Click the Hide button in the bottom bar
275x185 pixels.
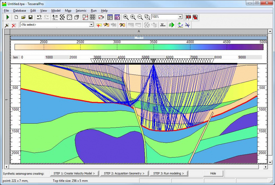213,173
